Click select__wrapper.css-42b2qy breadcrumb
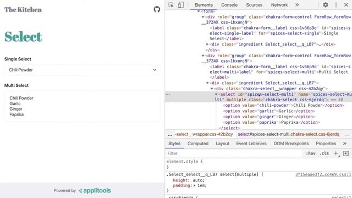The image size is (352, 198). click(204, 134)
